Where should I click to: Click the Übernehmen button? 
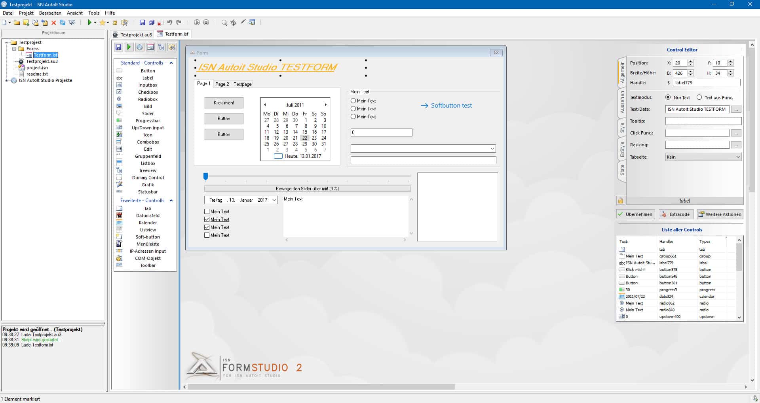tap(635, 214)
